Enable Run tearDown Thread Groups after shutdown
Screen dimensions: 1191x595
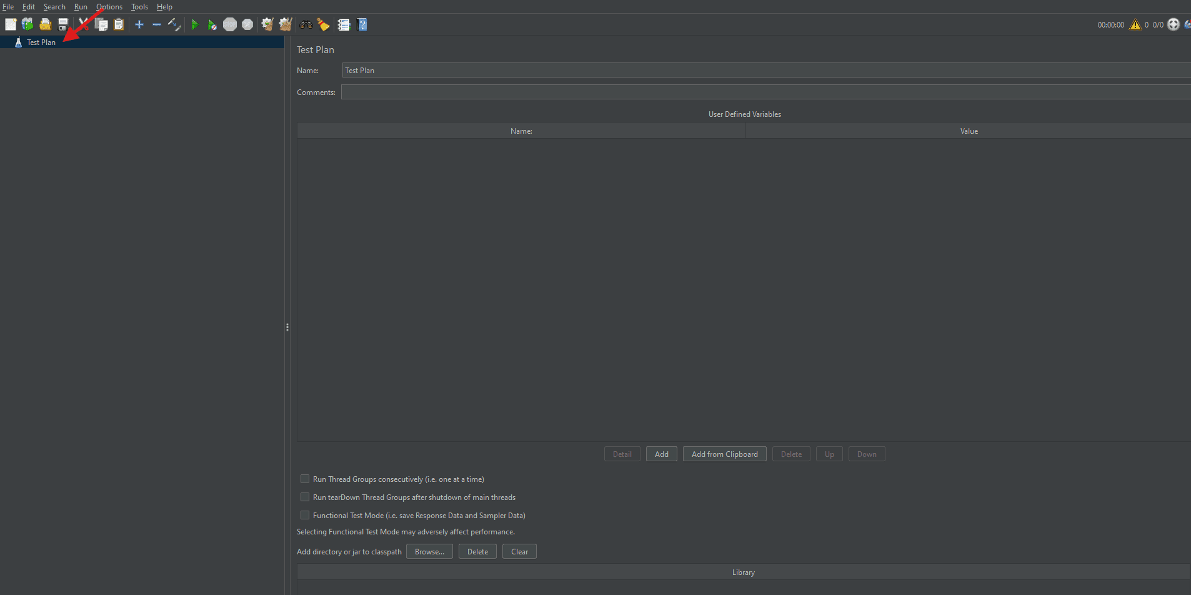click(x=305, y=497)
